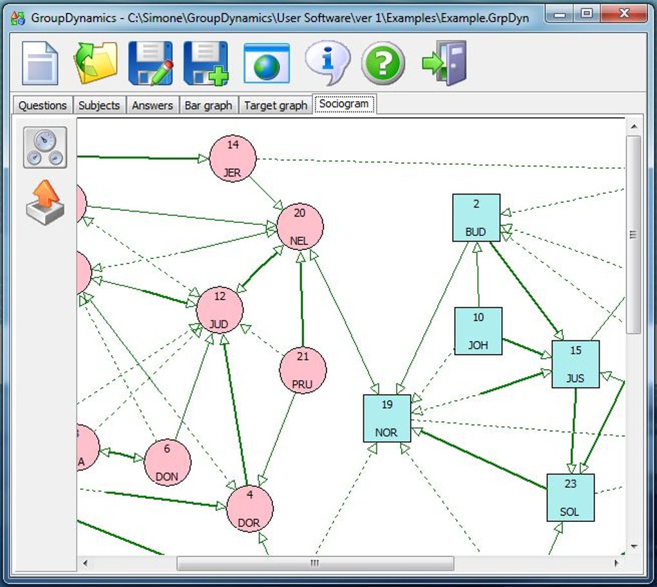Screen dimensions: 657x587
Task: Open help with green question mark
Action: (x=383, y=63)
